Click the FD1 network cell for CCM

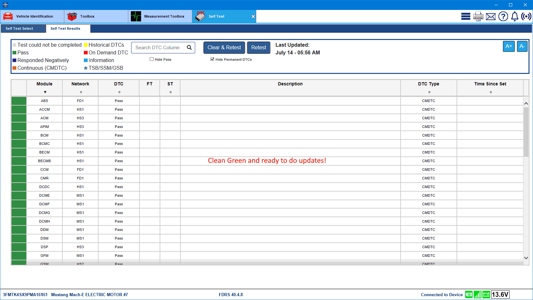[x=80, y=170]
